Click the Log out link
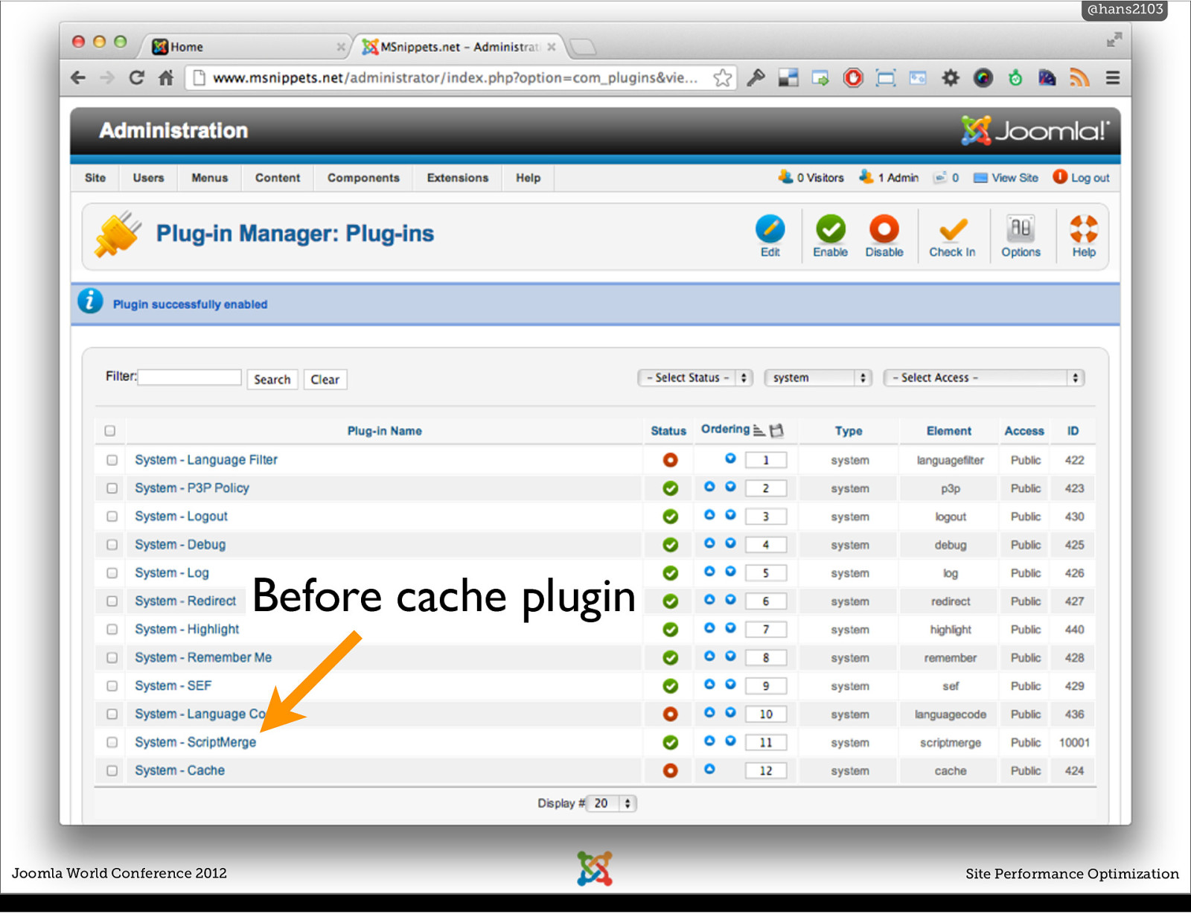This screenshot has width=1191, height=917. (x=1081, y=178)
